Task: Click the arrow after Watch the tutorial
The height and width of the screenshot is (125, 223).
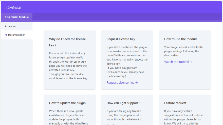Action: click(191, 62)
